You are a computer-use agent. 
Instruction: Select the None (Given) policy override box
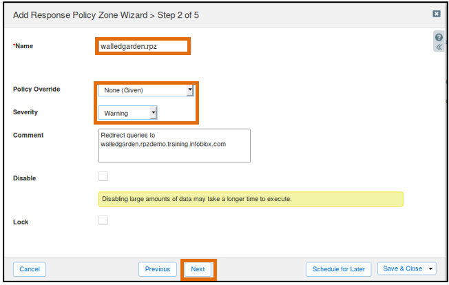tap(146, 90)
